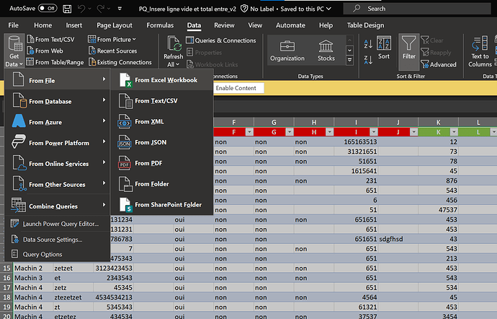497x319 pixels.
Task: Choose From Excel Workbook
Action: pos(161,80)
